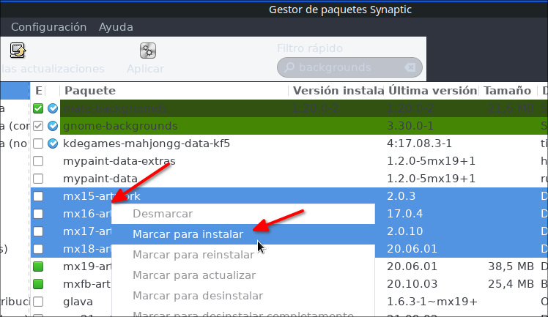Sort by the Versión instalada column header
This screenshot has height=317, width=548.
pos(336,91)
